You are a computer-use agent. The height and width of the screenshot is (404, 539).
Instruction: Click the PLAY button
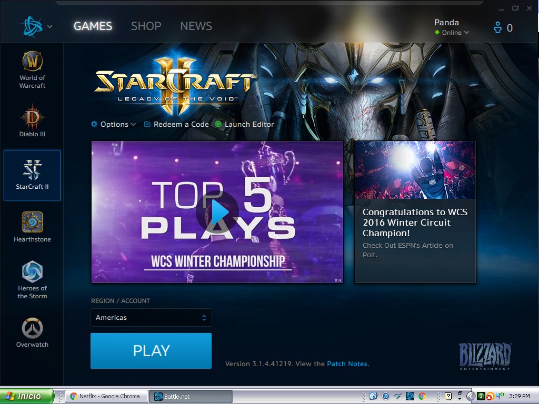151,351
